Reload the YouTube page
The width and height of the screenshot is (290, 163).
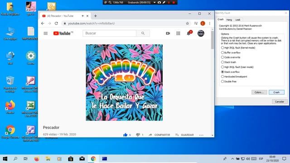(56, 23)
